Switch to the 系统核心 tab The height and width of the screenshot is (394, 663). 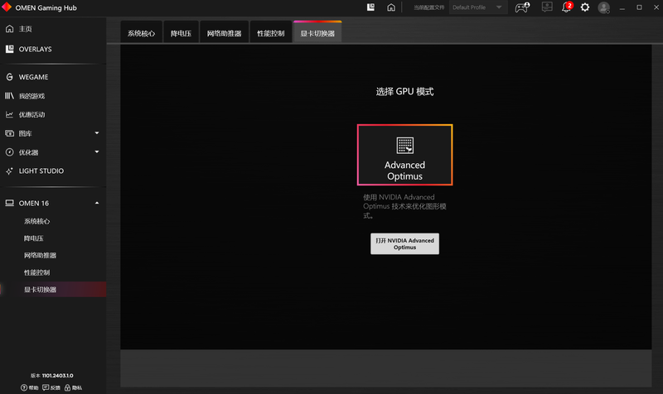point(141,34)
